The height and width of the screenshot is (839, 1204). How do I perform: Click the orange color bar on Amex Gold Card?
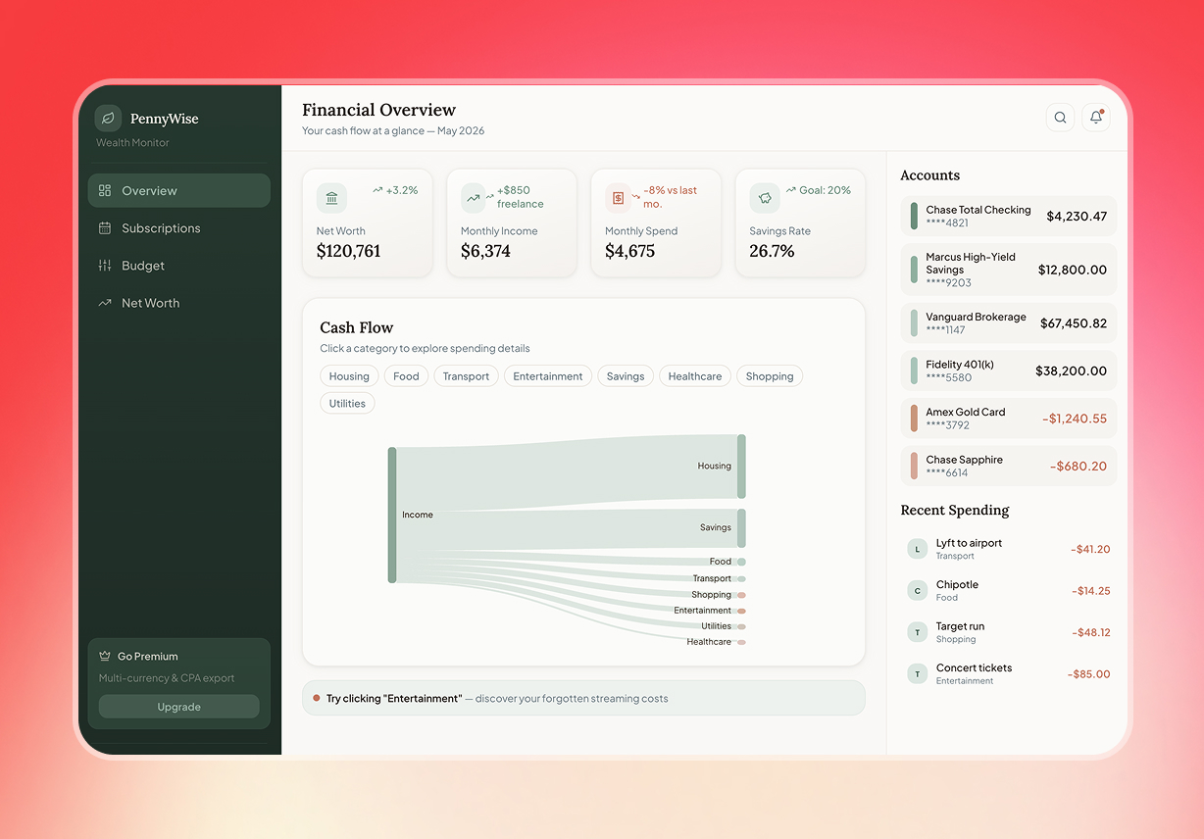pyautogui.click(x=914, y=419)
